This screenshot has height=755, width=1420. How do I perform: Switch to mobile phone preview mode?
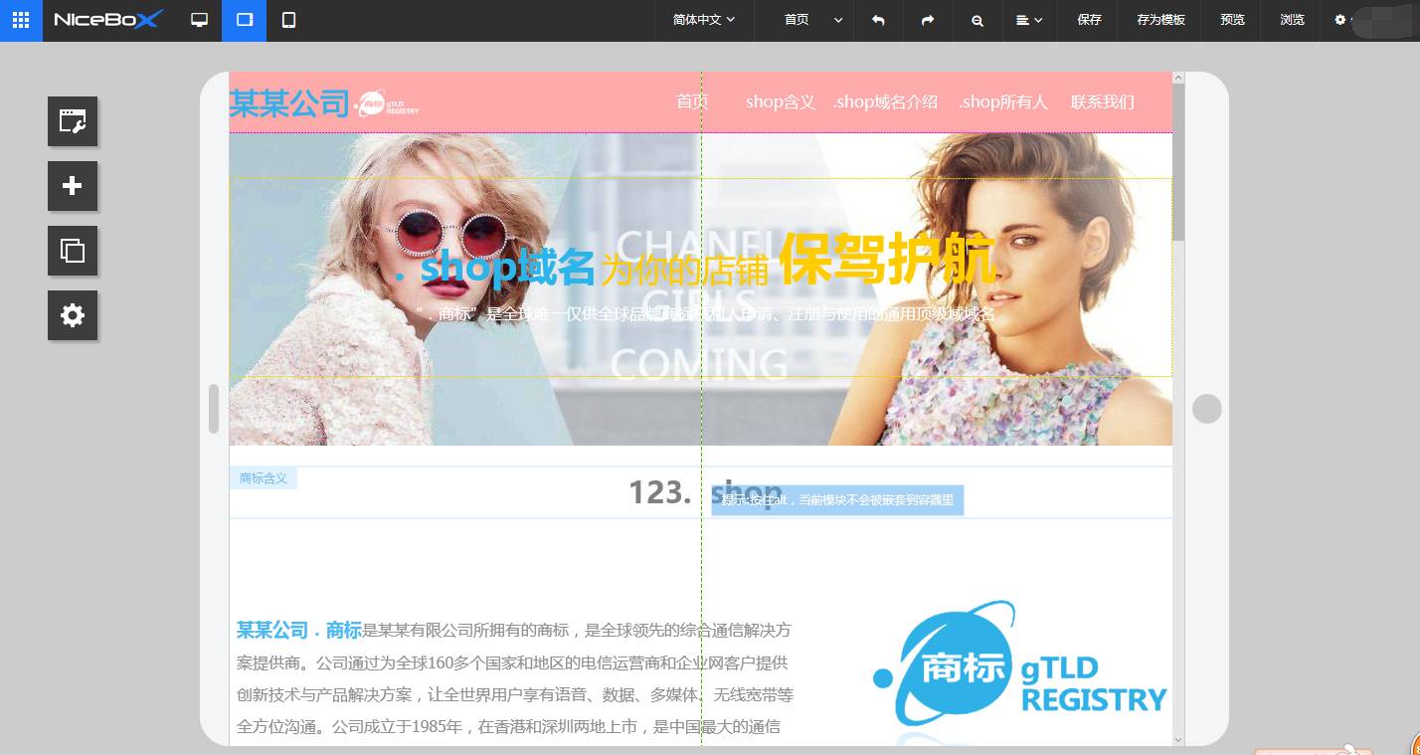tap(288, 20)
